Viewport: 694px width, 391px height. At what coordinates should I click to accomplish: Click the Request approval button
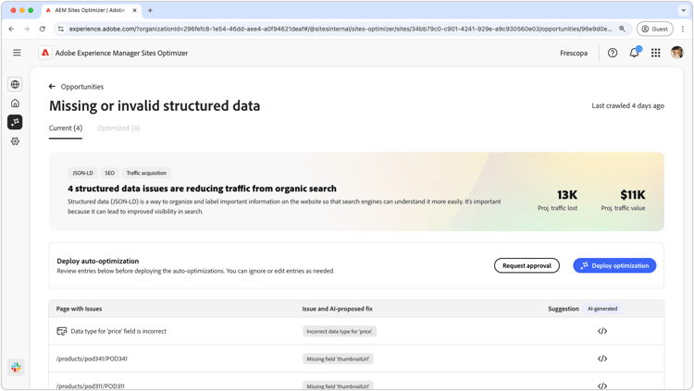(x=527, y=266)
